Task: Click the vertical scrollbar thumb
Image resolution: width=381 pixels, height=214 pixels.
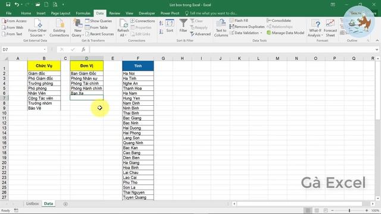Action: 377,90
